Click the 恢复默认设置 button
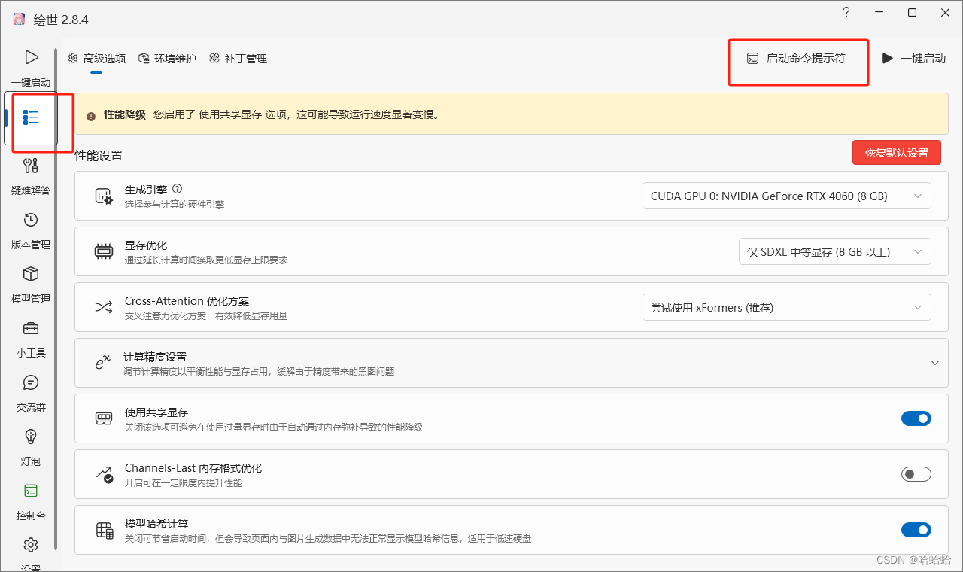963x572 pixels. pyautogui.click(x=896, y=152)
